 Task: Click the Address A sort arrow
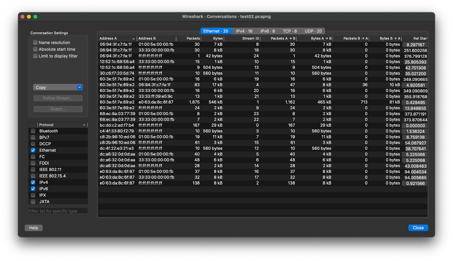click(133, 39)
